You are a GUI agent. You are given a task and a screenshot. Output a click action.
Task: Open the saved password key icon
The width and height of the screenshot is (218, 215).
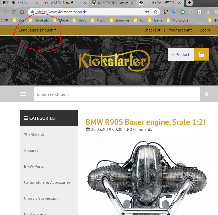[147, 12]
